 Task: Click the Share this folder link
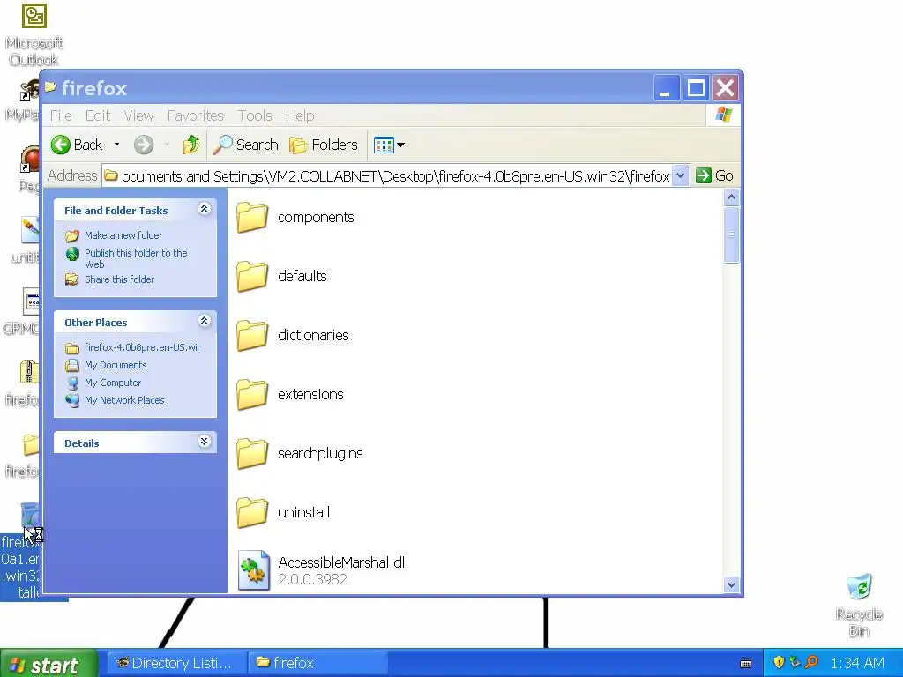click(119, 279)
